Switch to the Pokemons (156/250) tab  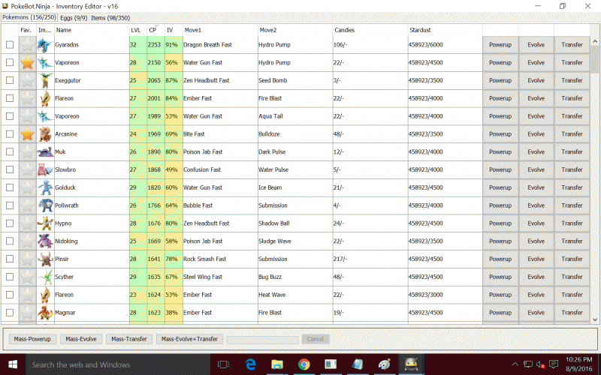coord(29,17)
